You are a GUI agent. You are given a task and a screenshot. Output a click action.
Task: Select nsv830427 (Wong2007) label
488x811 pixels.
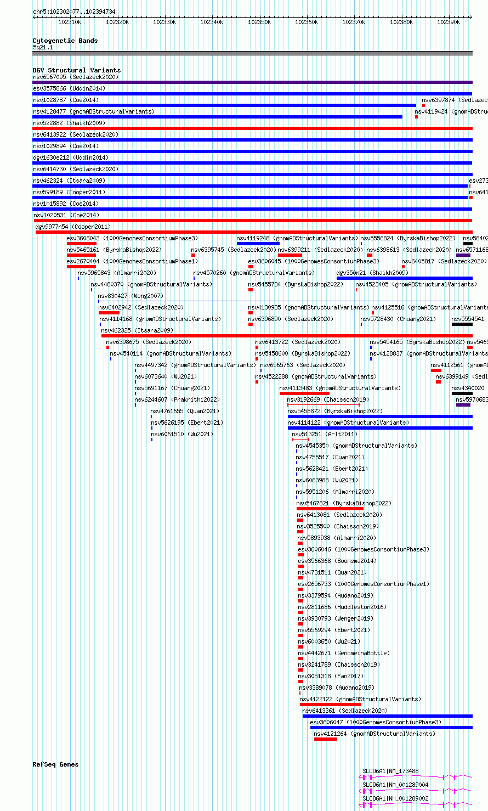point(130,296)
